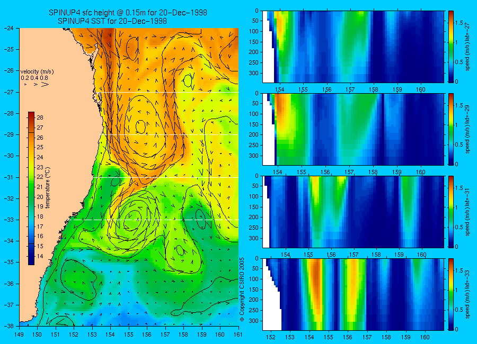Click the SST map's "-24" latitude tick label
The height and width of the screenshot is (344, 477).
click(8, 28)
